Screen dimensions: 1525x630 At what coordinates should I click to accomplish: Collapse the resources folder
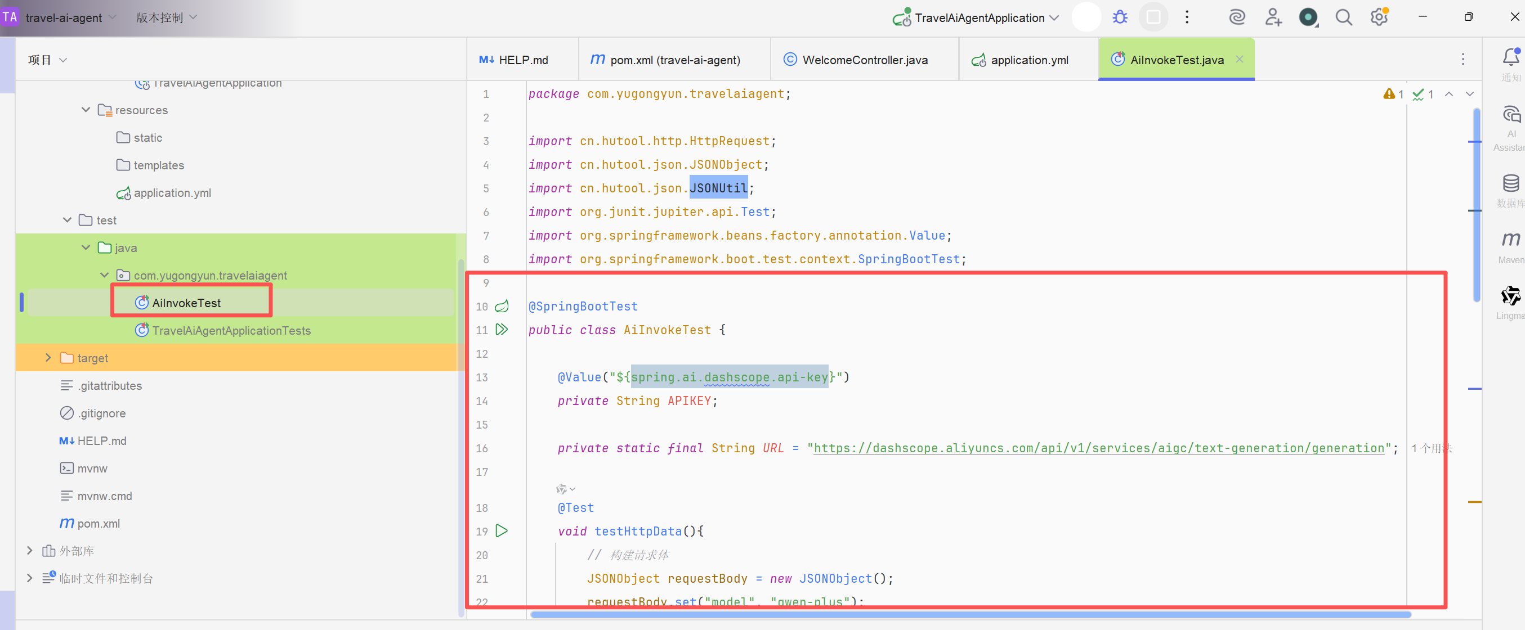(85, 110)
